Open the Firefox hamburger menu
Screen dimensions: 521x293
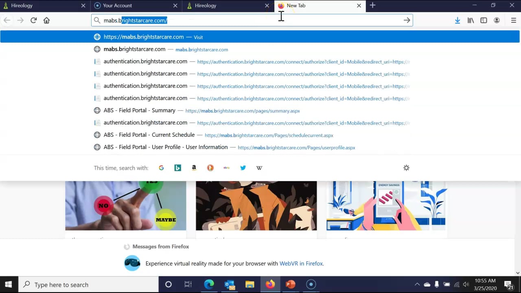coord(513,20)
